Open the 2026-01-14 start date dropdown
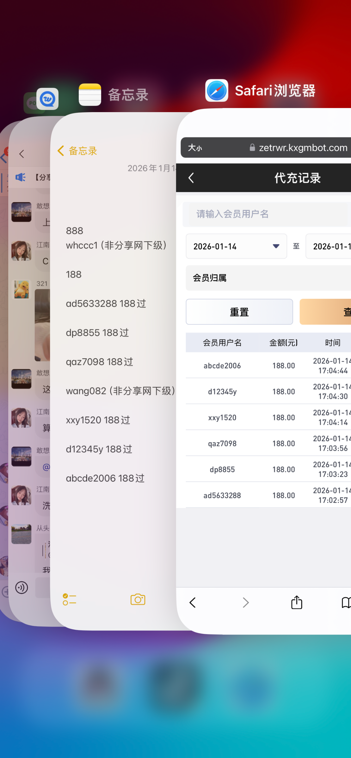Image resolution: width=351 pixels, height=758 pixels. (x=236, y=246)
